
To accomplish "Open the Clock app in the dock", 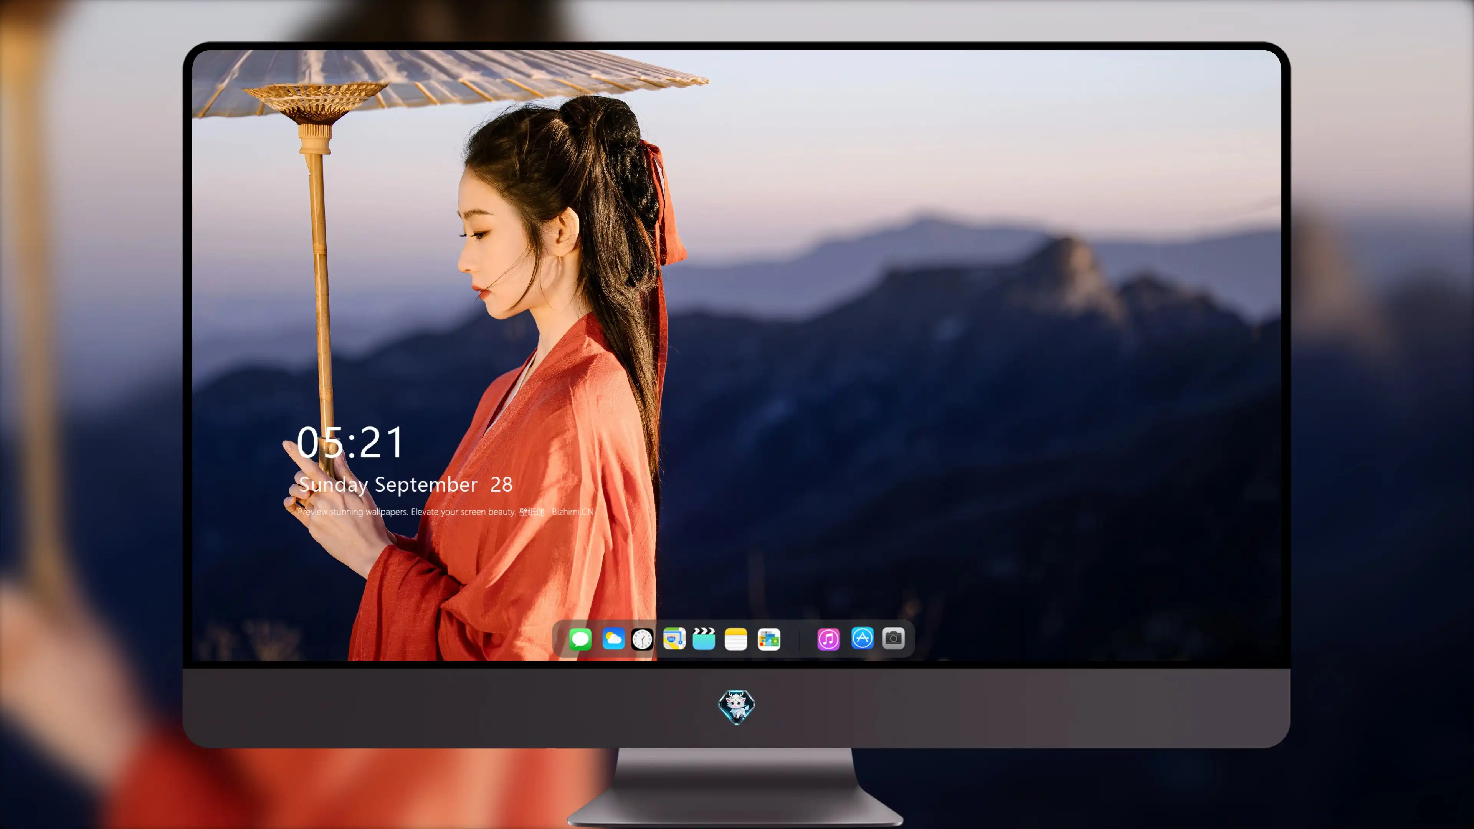I will click(x=642, y=639).
